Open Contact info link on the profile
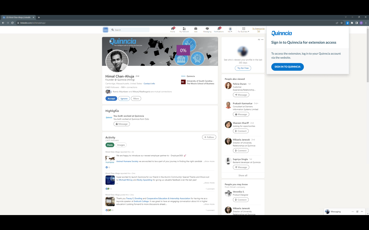The height and width of the screenshot is (230, 369). coord(149,83)
